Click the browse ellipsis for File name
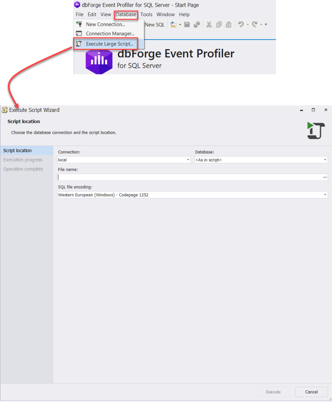Image resolution: width=332 pixels, height=402 pixels. [x=325, y=177]
